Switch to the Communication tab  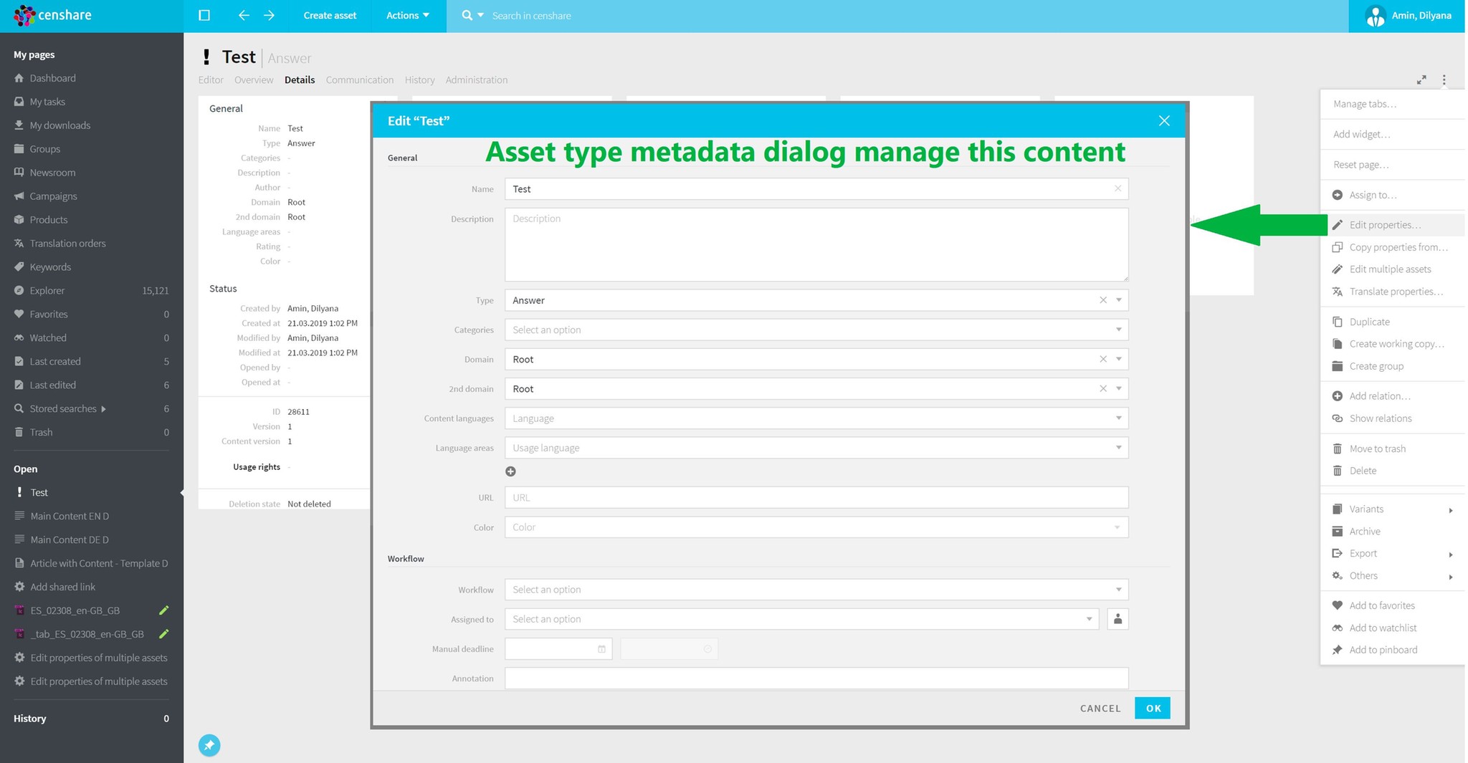pyautogui.click(x=359, y=80)
